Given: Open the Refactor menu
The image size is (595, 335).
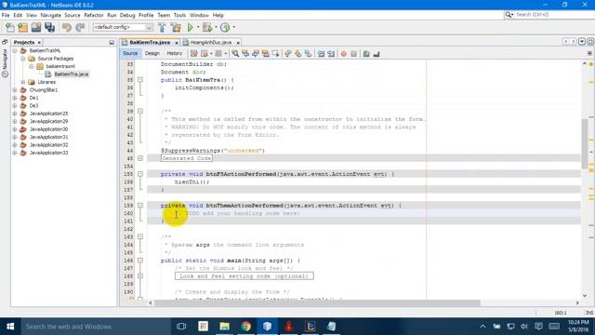Looking at the screenshot, I should (94, 15).
